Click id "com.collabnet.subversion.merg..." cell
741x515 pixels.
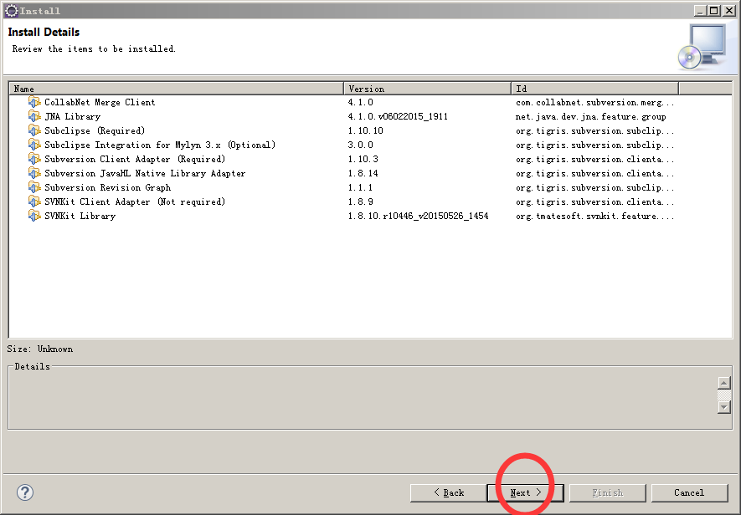(x=594, y=102)
